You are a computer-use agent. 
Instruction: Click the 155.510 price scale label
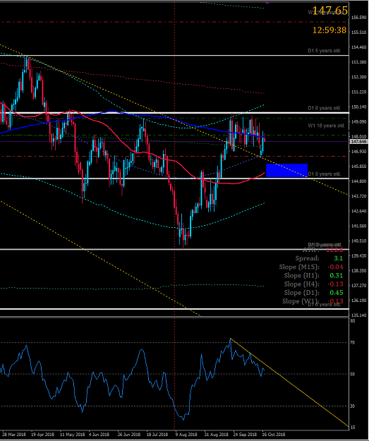pos(359,32)
